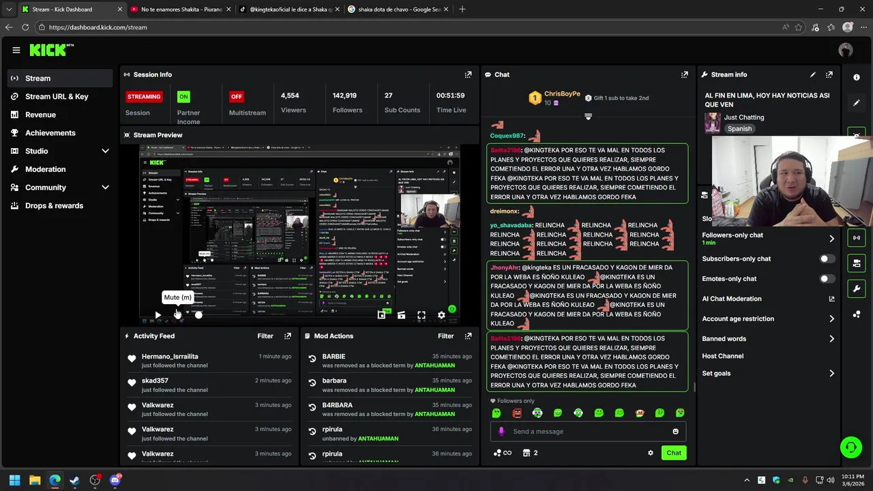Image resolution: width=873 pixels, height=491 pixels.
Task: Go to Stream in sidebar
Action: pyautogui.click(x=60, y=78)
